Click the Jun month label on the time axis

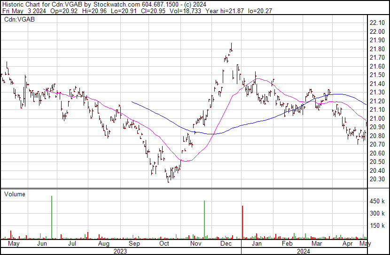pos(42,243)
